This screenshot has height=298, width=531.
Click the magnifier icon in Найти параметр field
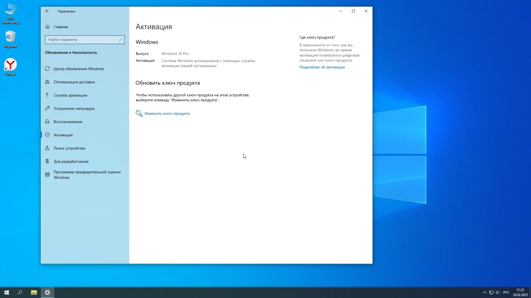click(121, 39)
